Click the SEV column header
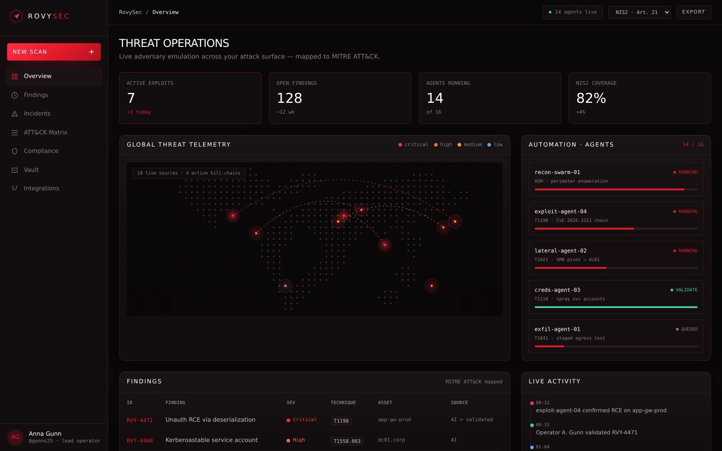 (291, 403)
